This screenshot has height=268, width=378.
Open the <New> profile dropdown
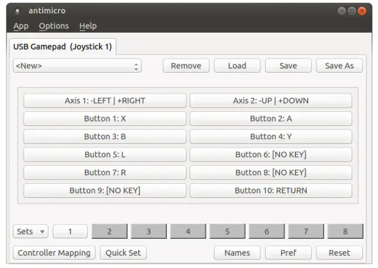(77, 66)
